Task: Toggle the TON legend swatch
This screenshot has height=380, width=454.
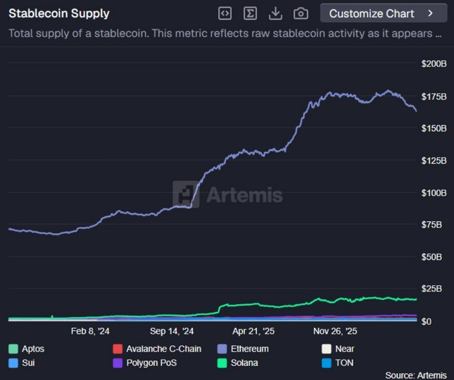Action: click(x=326, y=363)
